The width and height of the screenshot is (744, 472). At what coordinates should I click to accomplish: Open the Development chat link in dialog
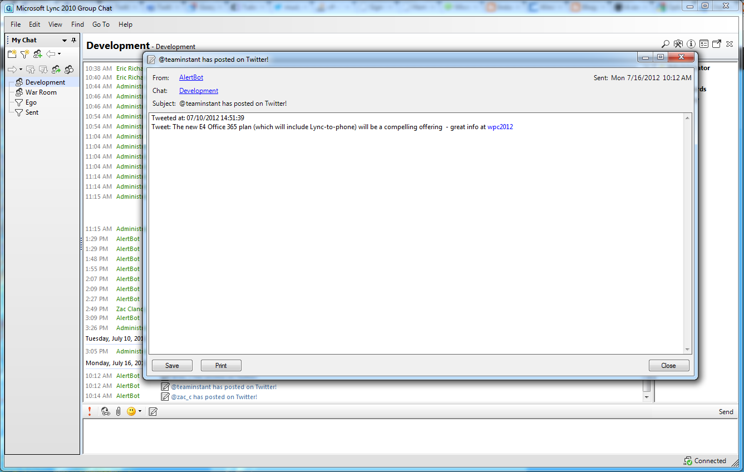coord(199,91)
